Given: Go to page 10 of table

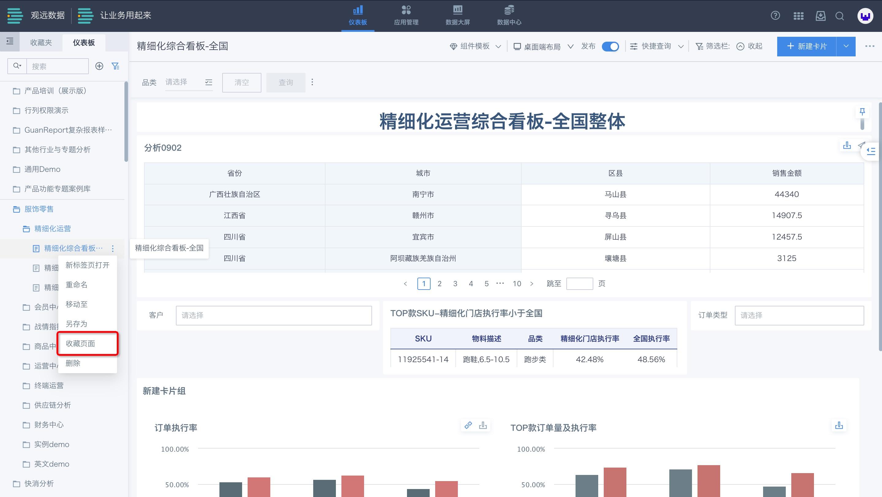Looking at the screenshot, I should point(517,283).
